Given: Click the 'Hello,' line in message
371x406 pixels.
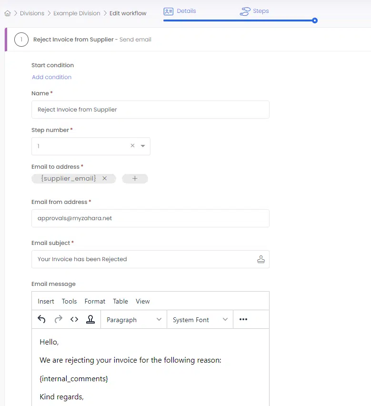Looking at the screenshot, I should pyautogui.click(x=49, y=342).
